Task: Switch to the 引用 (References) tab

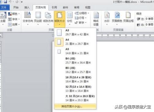Action: tap(54, 7)
